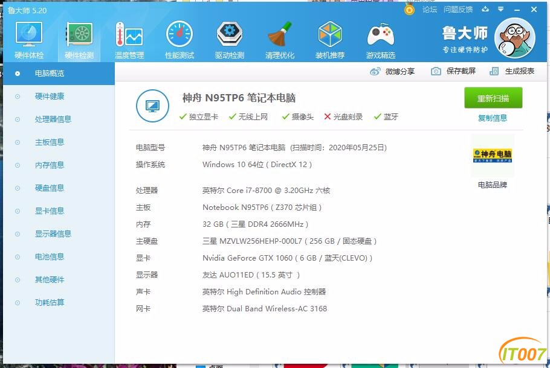Click the 神舟电脑 brand logo thumbnail

pos(493,156)
